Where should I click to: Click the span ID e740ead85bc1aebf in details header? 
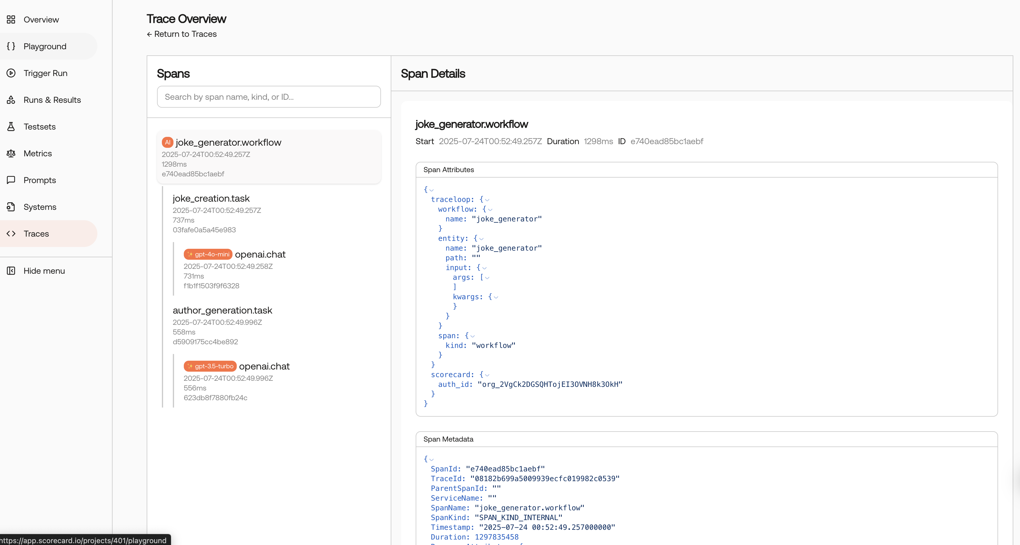(x=667, y=141)
